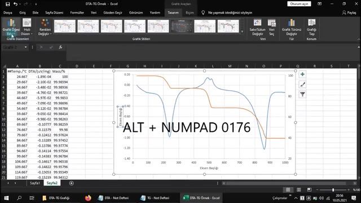Expand the chart styles gallery
Viewport: 361px width, 203px height.
click(242, 32)
